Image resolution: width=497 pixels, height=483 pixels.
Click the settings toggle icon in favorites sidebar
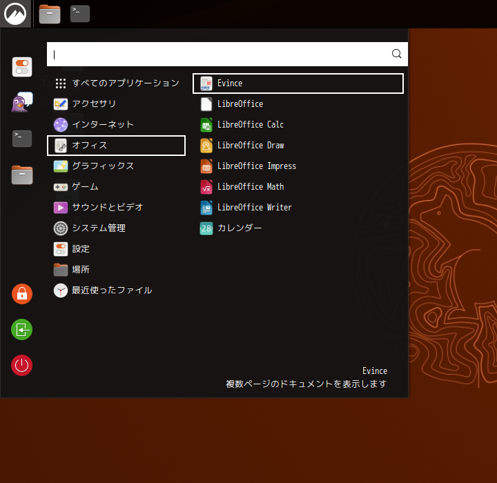pyautogui.click(x=22, y=67)
